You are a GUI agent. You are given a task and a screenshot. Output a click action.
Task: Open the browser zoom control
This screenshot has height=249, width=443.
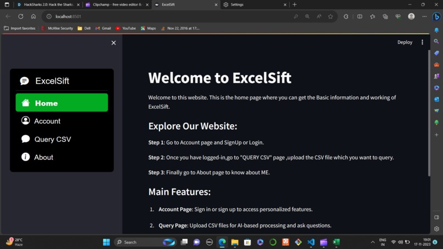pos(307,16)
